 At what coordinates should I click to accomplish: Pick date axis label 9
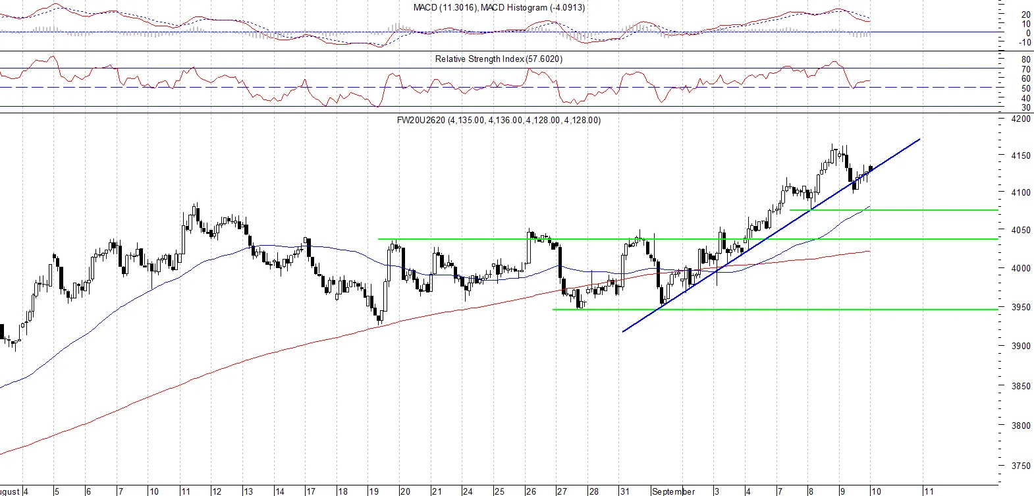[x=842, y=491]
